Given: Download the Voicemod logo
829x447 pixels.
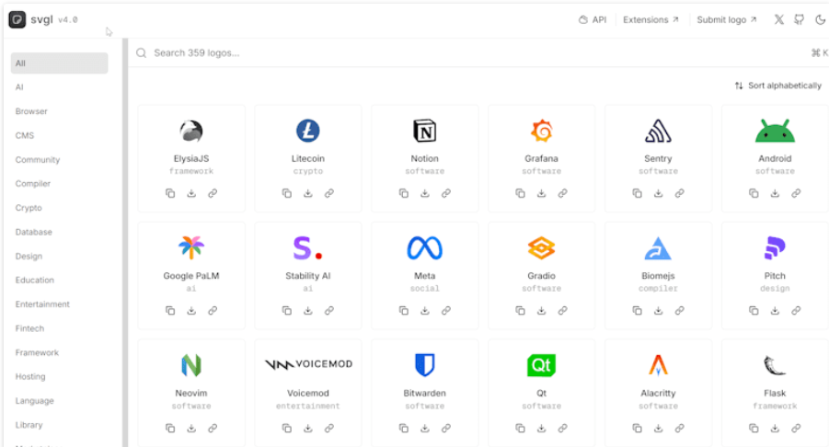Looking at the screenshot, I should pyautogui.click(x=308, y=428).
